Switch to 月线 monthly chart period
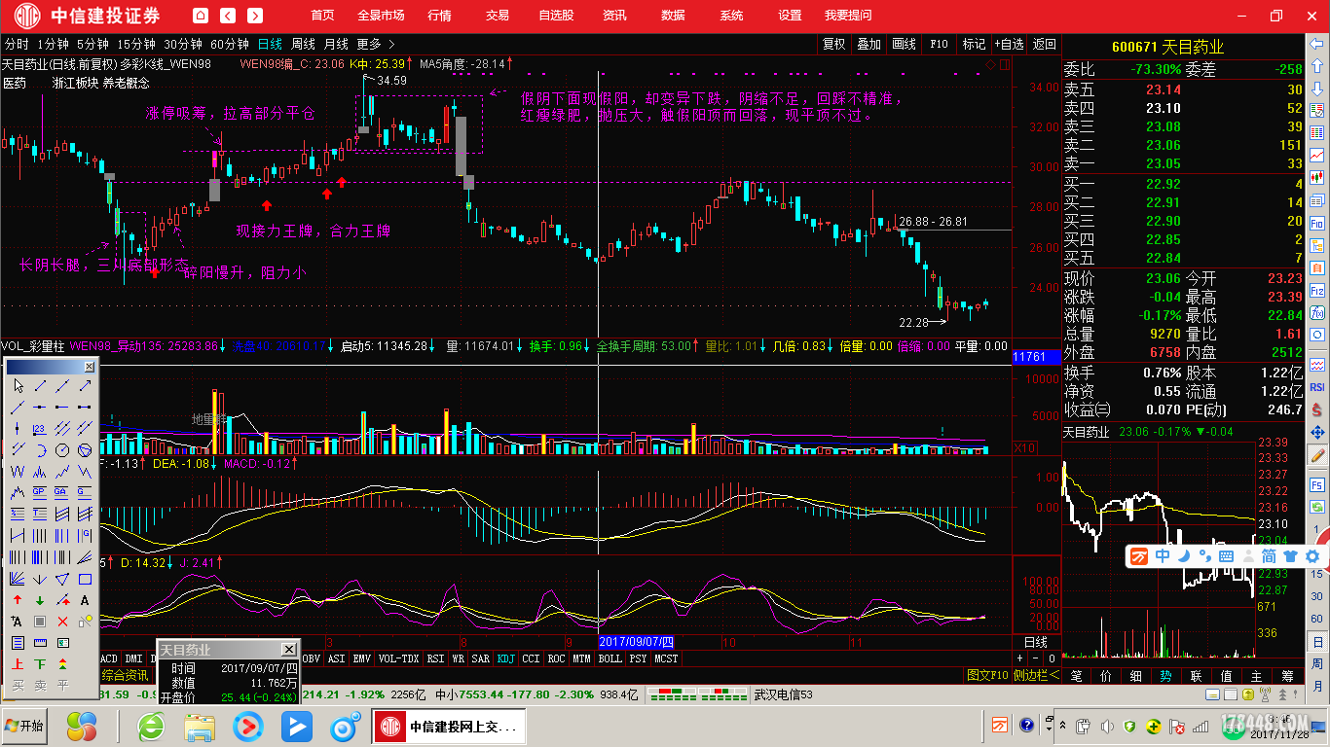The width and height of the screenshot is (1330, 747). pyautogui.click(x=336, y=44)
